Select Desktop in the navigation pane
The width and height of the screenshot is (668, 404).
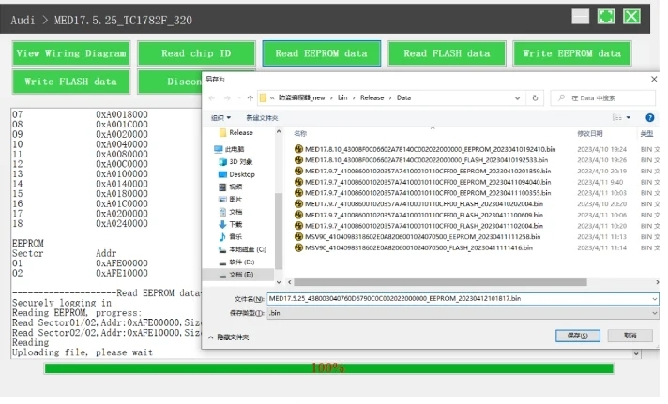pos(236,174)
